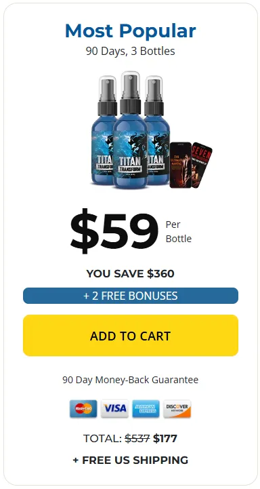
Task: Click the center Titan Transform bottle image
Action: click(130, 130)
